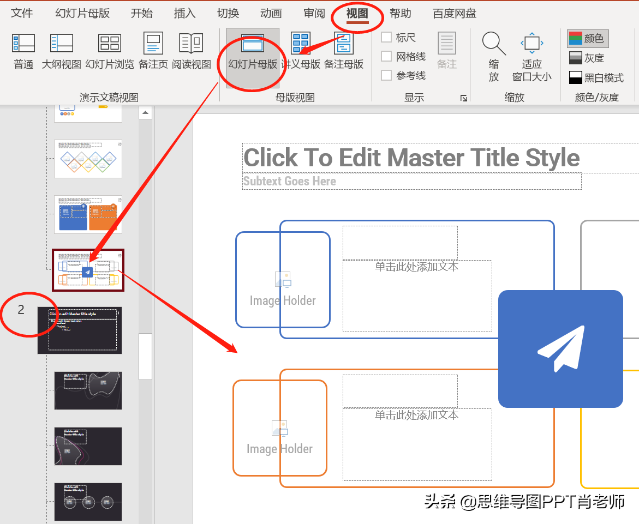Click the Notes (备注) pane icon
The height and width of the screenshot is (524, 639).
[x=447, y=51]
